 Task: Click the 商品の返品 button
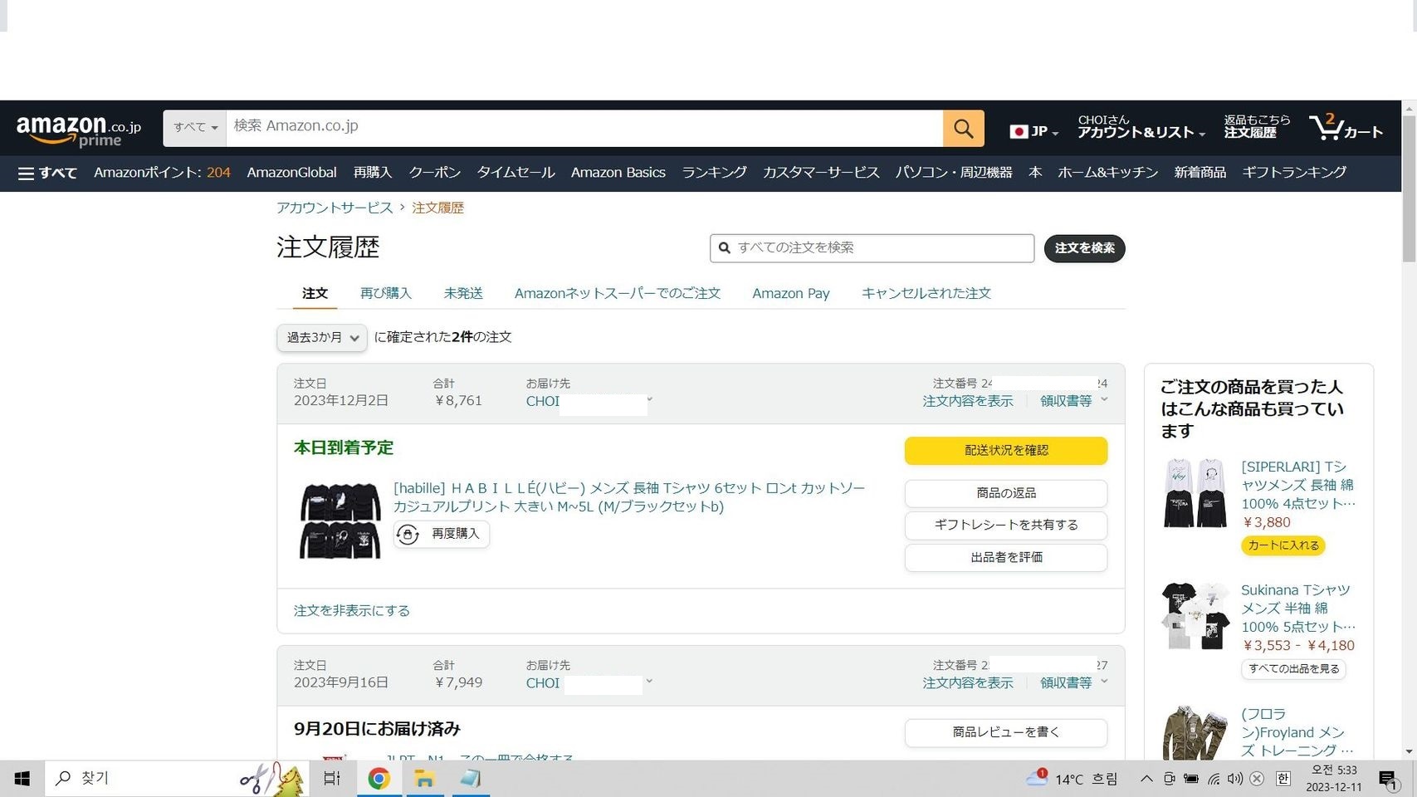(1006, 493)
